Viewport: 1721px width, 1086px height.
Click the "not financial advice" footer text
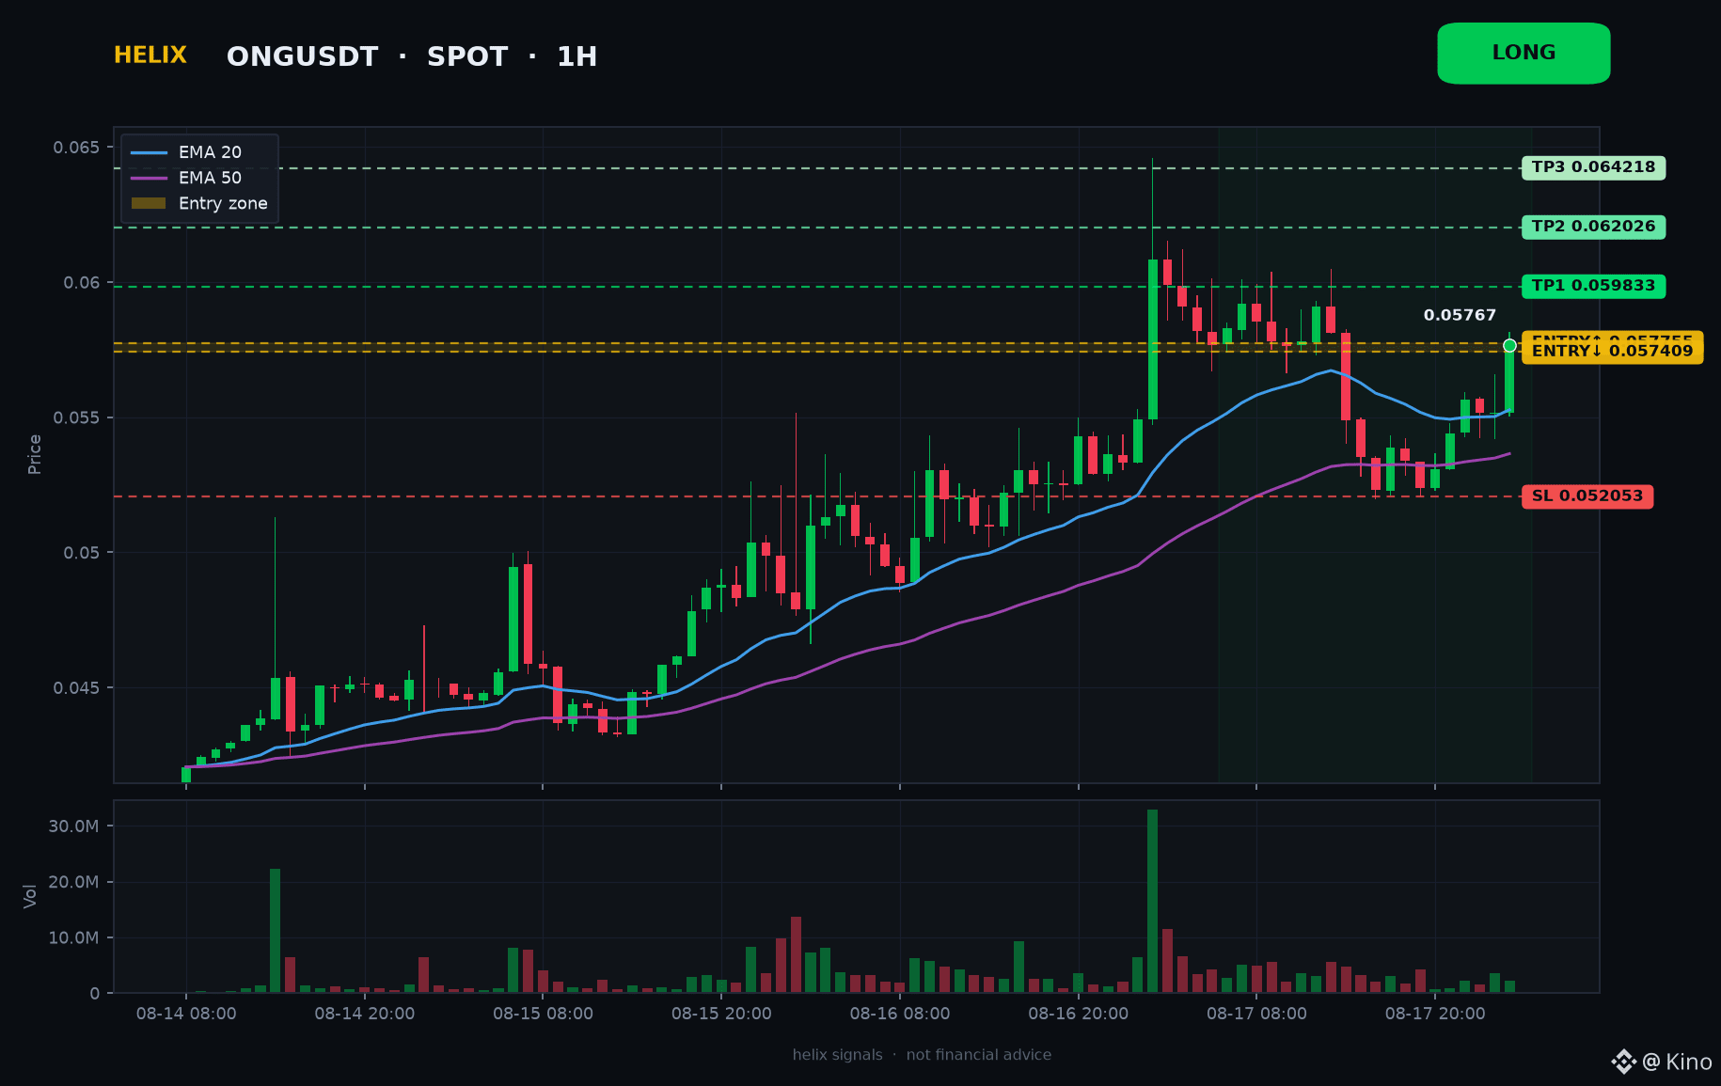[x=978, y=1055]
